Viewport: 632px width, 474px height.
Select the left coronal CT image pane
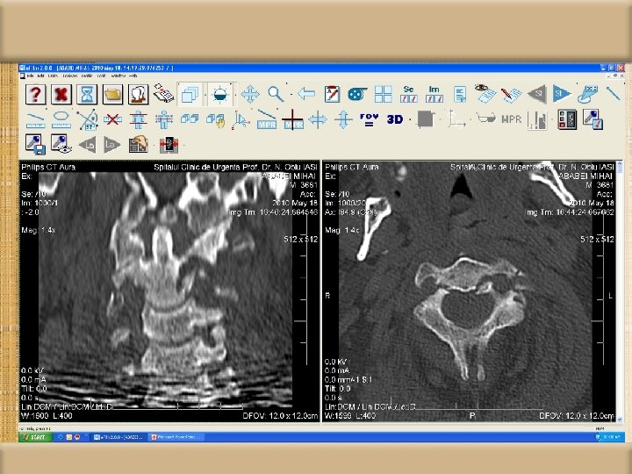[169, 291]
